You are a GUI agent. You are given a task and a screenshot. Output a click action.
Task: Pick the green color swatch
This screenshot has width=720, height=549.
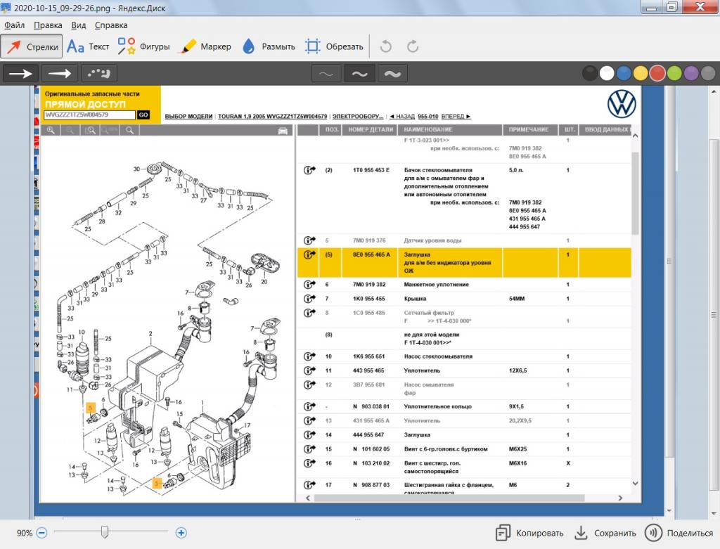[674, 73]
